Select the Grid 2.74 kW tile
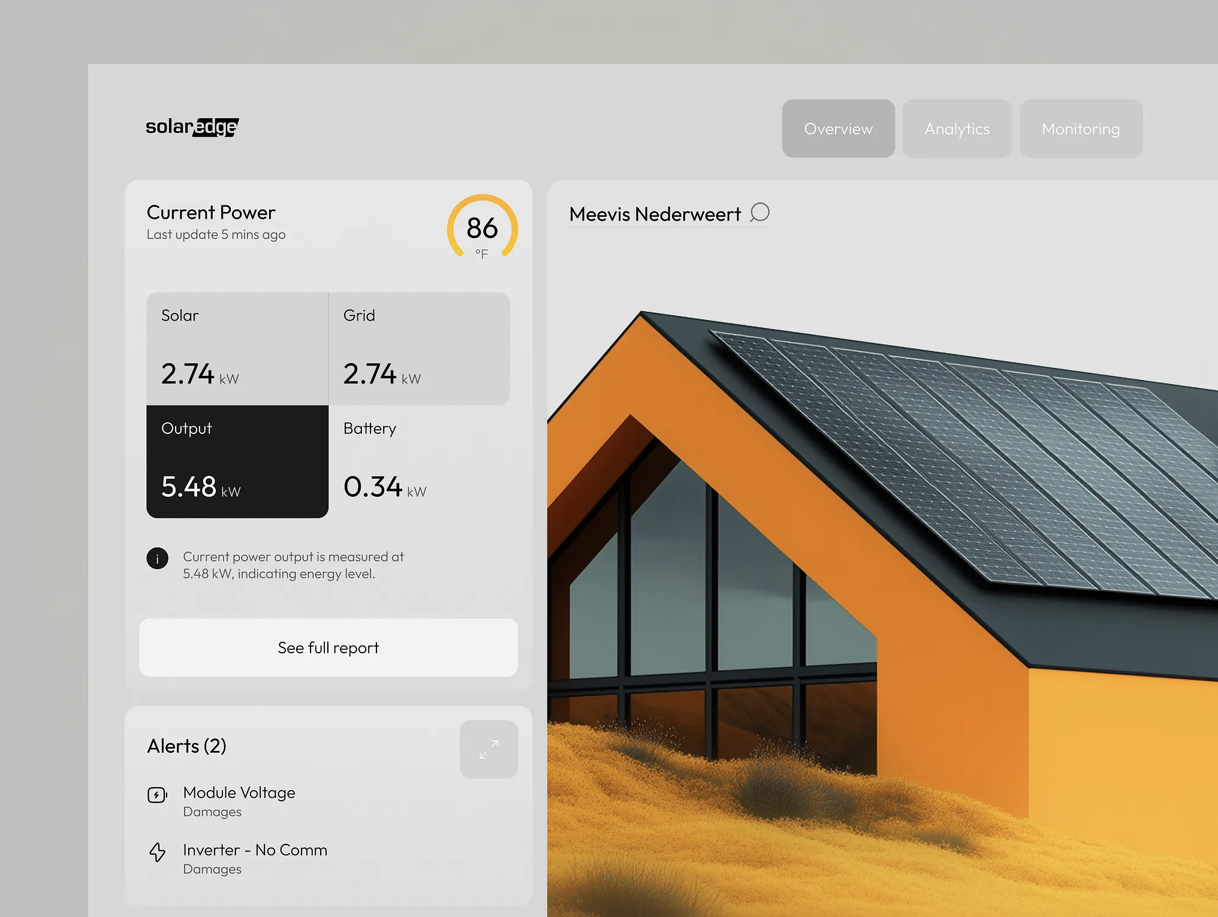 pos(418,349)
